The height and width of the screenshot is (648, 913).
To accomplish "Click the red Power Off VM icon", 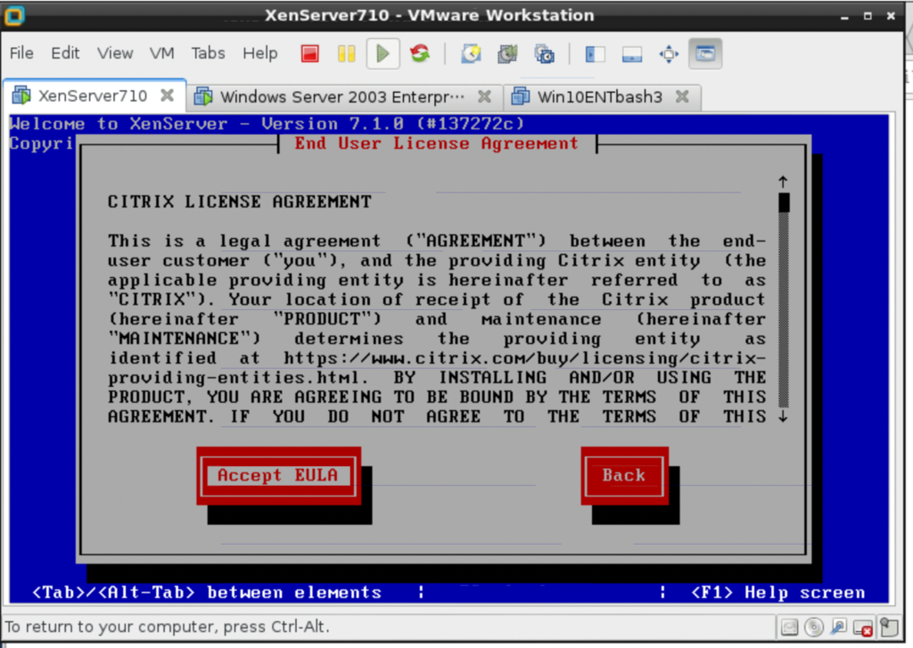I will click(x=309, y=54).
